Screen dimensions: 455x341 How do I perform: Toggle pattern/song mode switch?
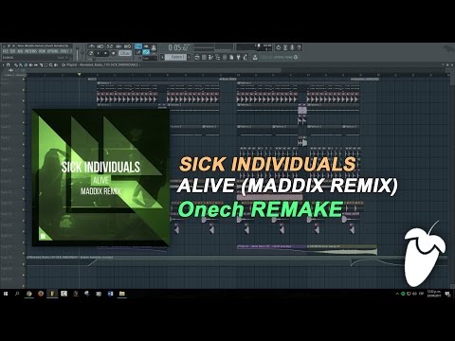(91, 53)
